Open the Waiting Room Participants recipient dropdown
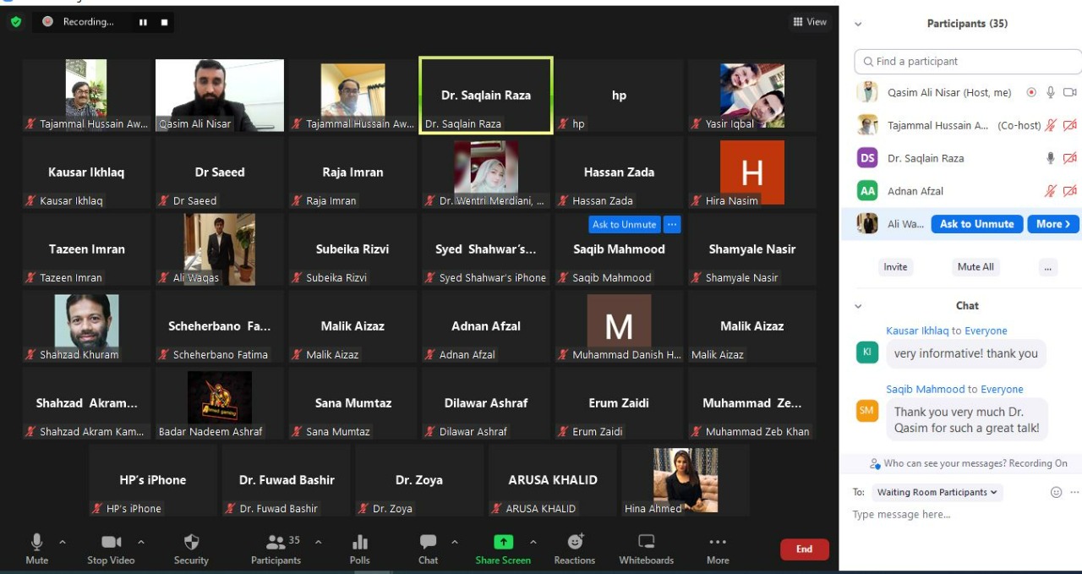This screenshot has height=574, width=1082. click(937, 492)
